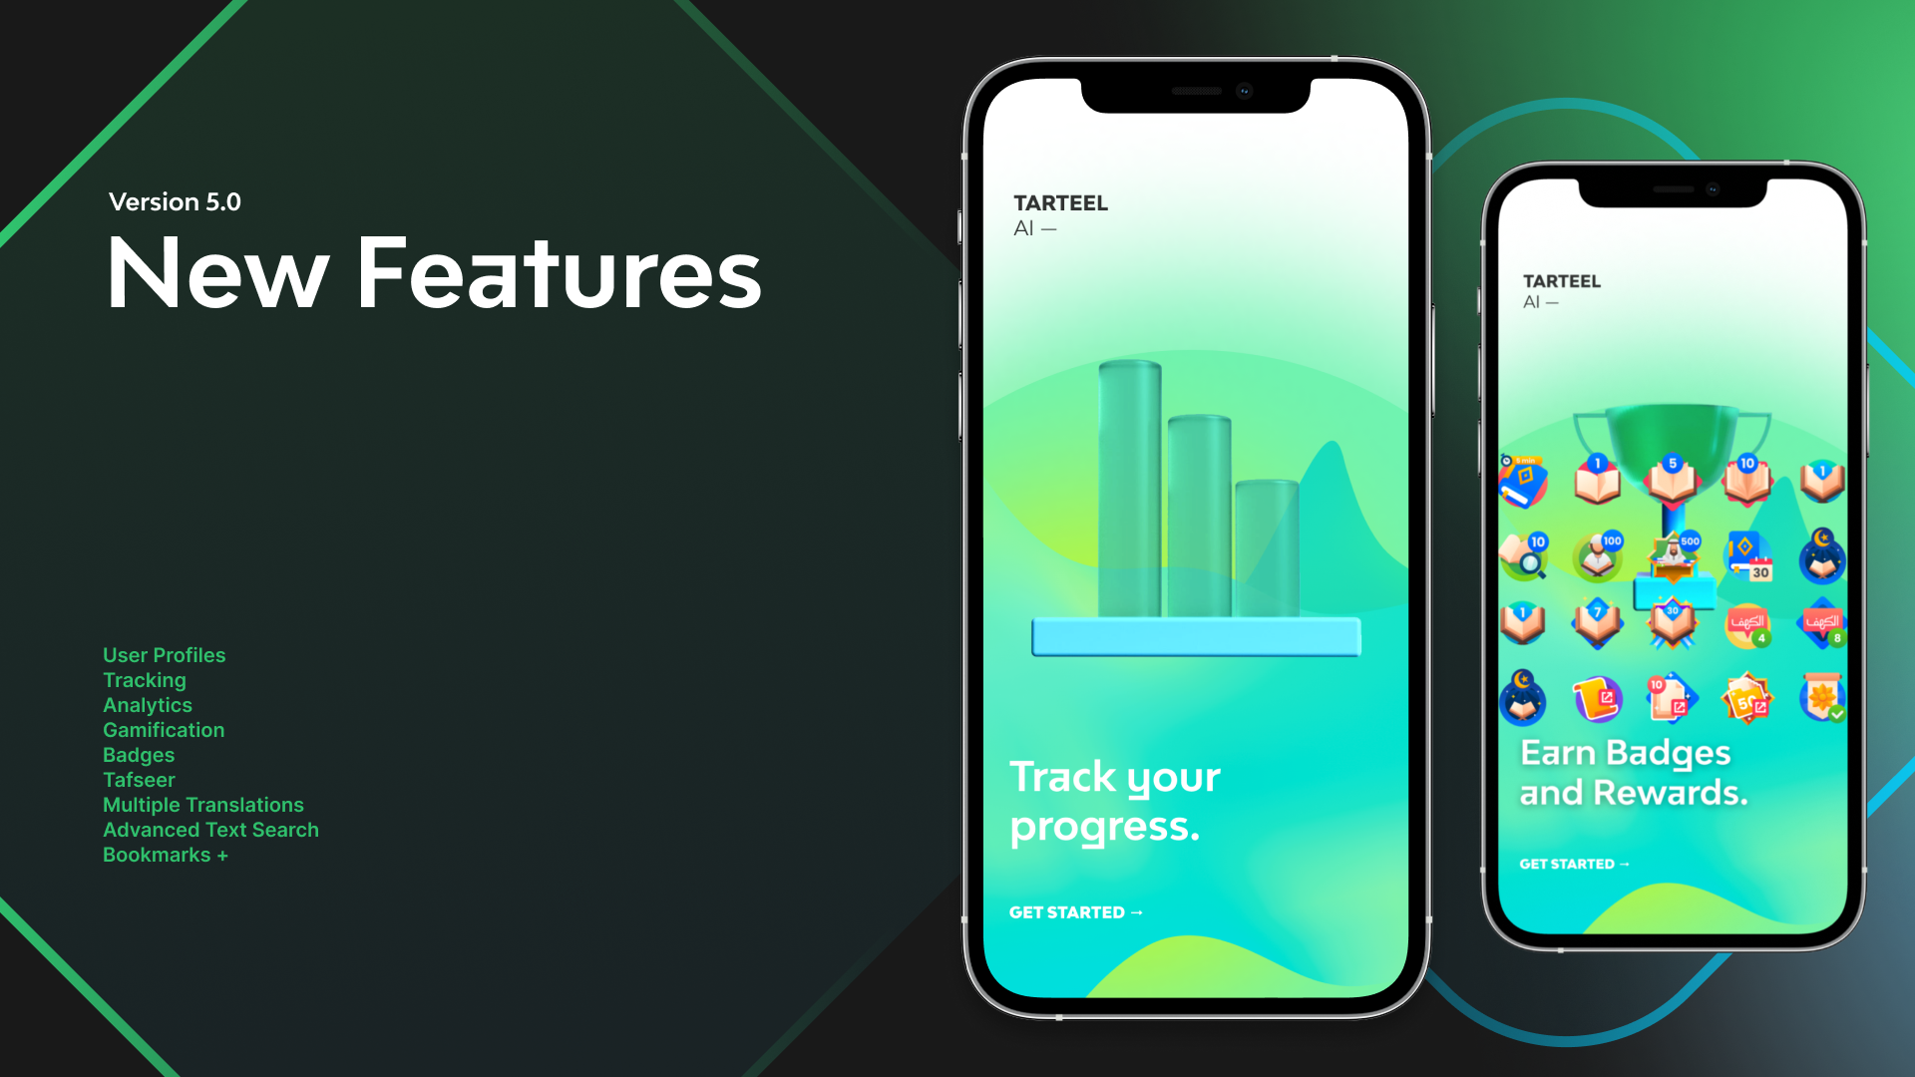
Task: Expand Advanced Text Search options
Action: (210, 830)
